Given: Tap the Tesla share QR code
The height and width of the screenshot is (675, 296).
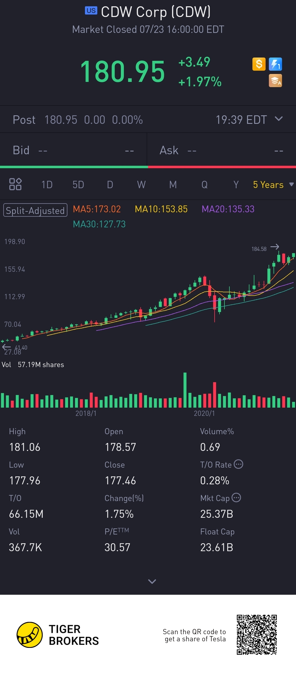Looking at the screenshot, I should (x=257, y=635).
